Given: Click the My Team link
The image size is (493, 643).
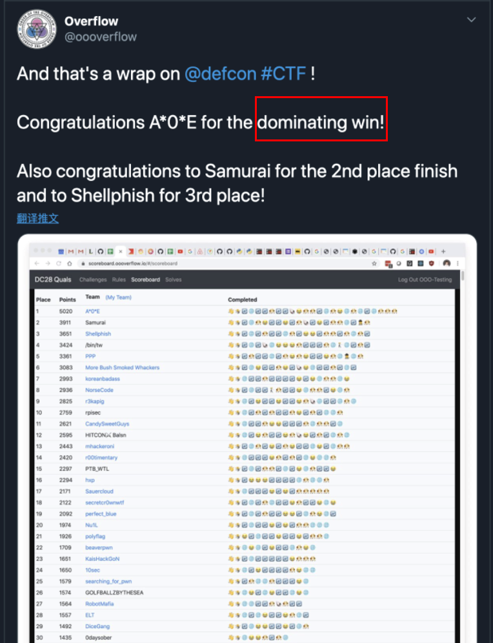Looking at the screenshot, I should coord(119,298).
